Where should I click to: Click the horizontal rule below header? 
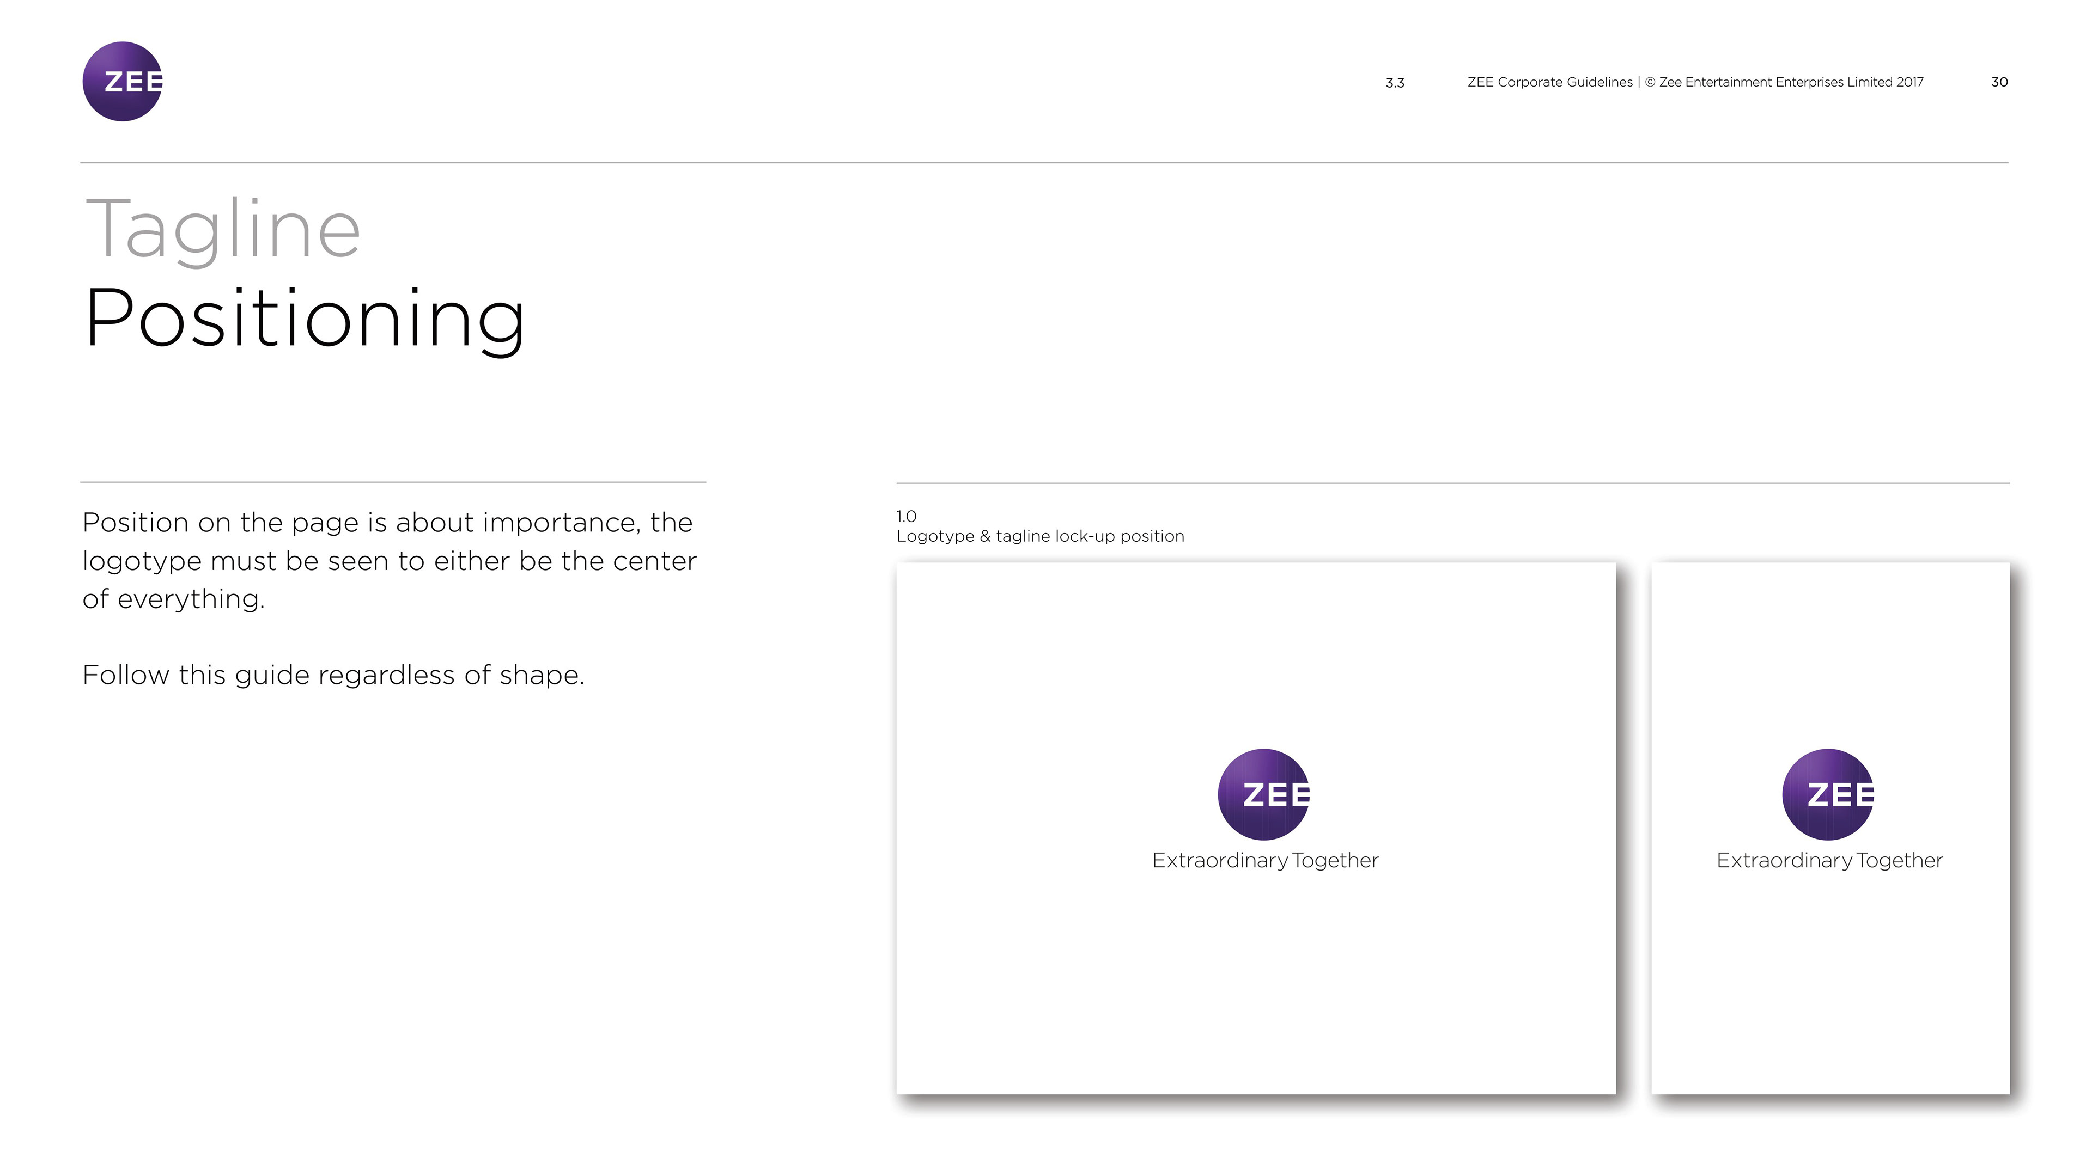1044,163
